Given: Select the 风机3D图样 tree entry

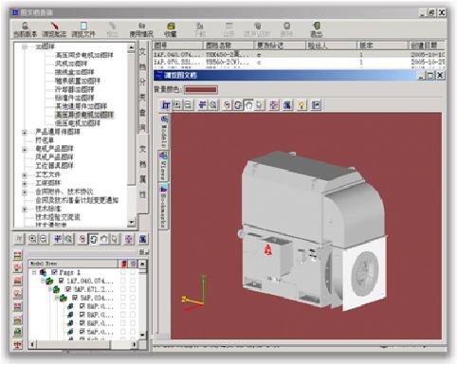Looking at the screenshot, I should point(71,64).
